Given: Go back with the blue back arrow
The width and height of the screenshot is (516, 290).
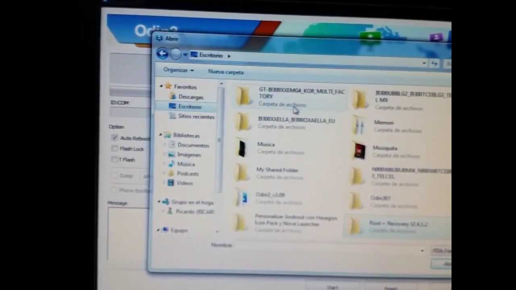Looking at the screenshot, I should click(162, 54).
